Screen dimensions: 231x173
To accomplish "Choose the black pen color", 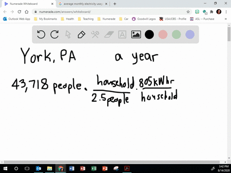I will click(x=149, y=35).
